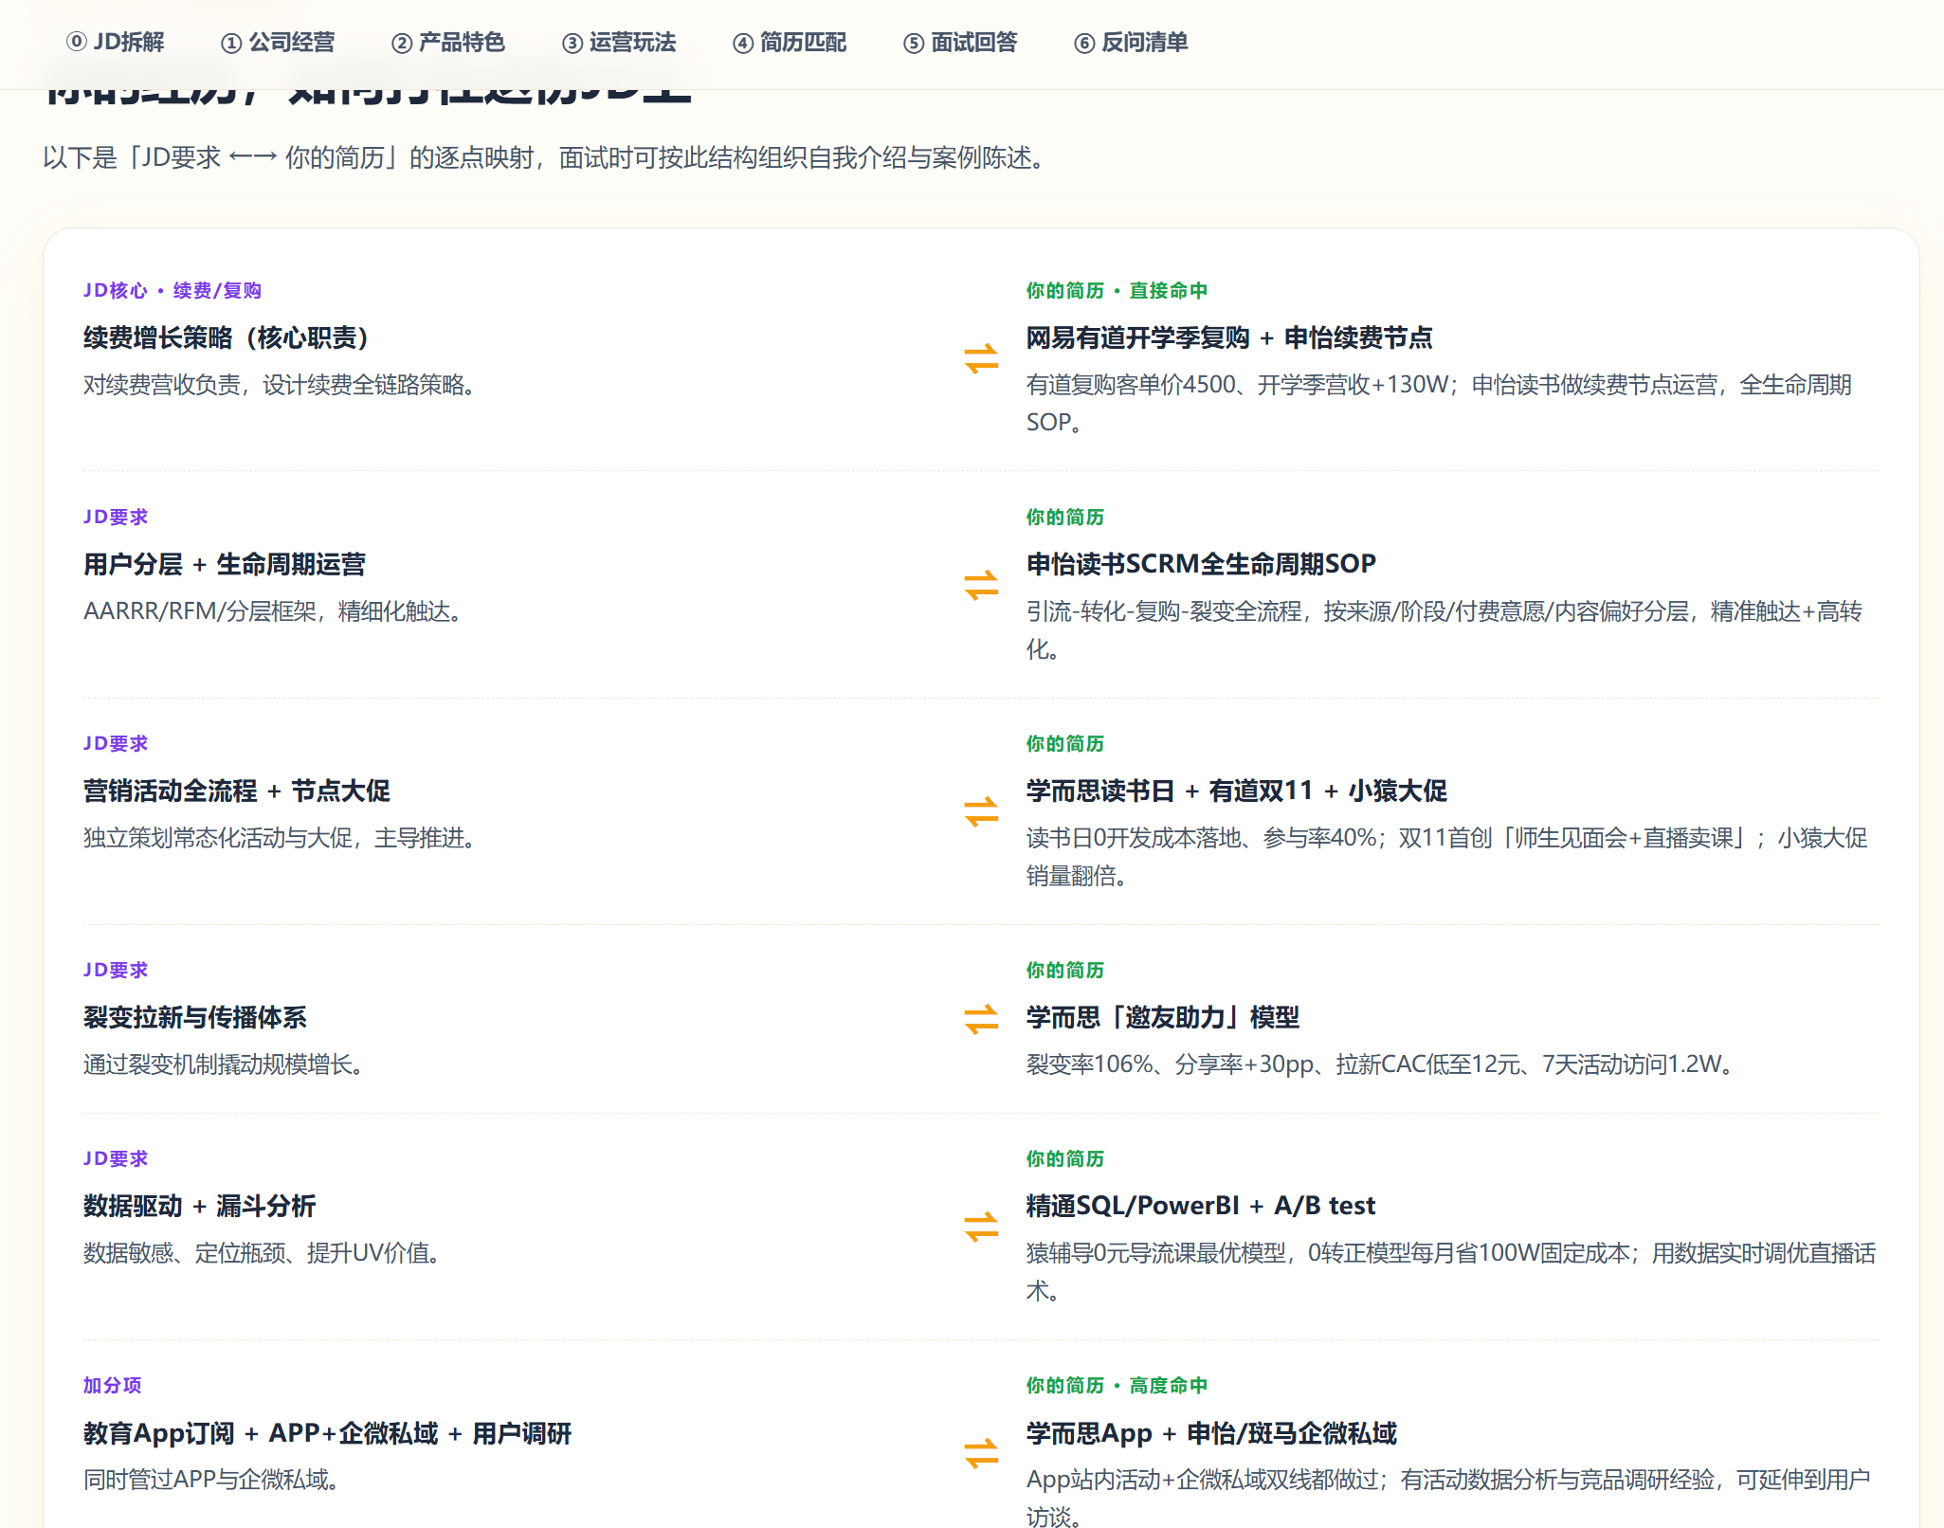
Task: Click the paragraph starting 引流-转化-复购-裂变全流程
Action: click(x=1444, y=629)
